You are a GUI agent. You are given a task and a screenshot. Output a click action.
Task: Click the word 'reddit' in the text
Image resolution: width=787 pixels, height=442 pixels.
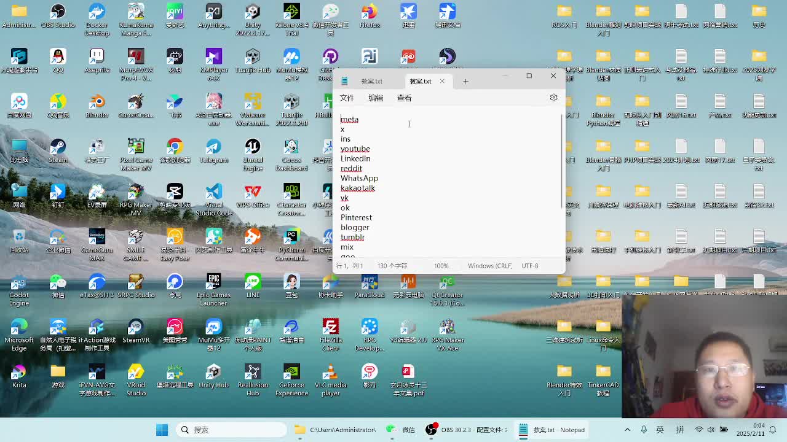351,168
